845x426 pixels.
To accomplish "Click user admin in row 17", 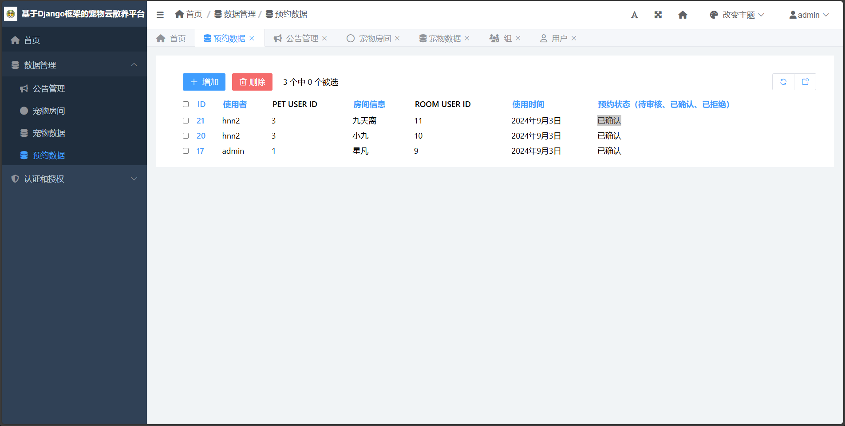I will coord(233,151).
